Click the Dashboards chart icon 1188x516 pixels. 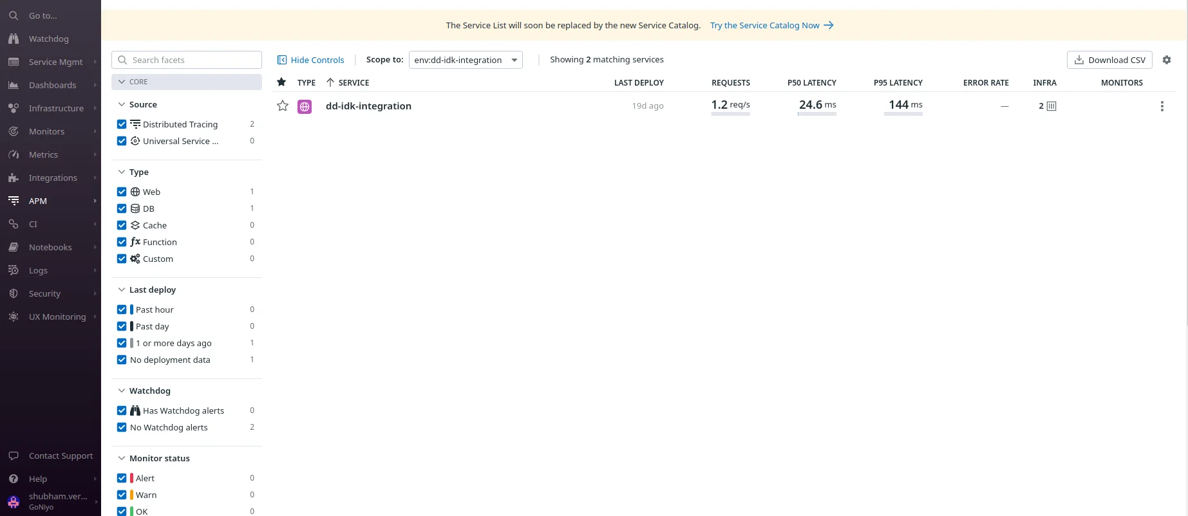[14, 85]
